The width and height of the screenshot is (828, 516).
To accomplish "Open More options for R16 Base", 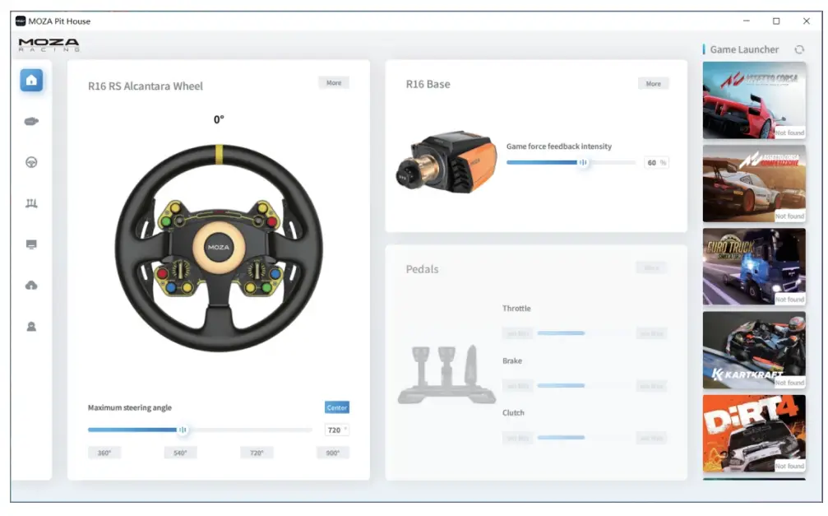I will coord(653,83).
